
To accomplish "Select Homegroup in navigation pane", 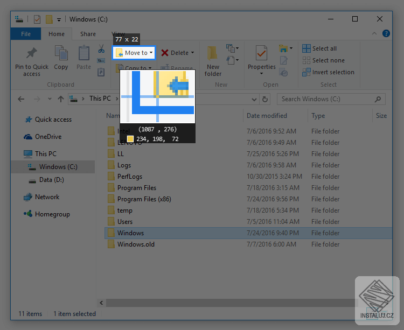I will [52, 214].
